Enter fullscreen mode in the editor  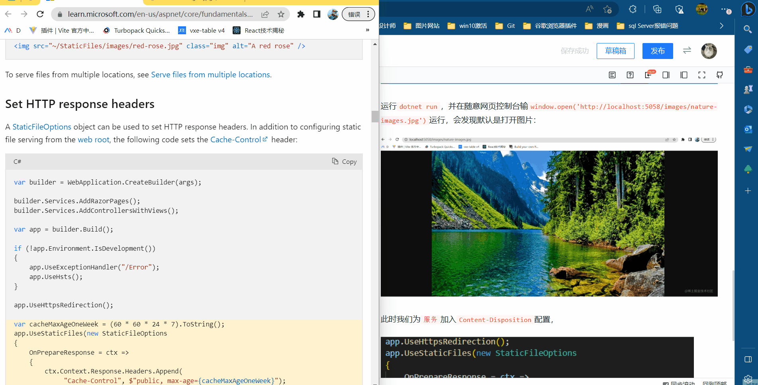702,75
